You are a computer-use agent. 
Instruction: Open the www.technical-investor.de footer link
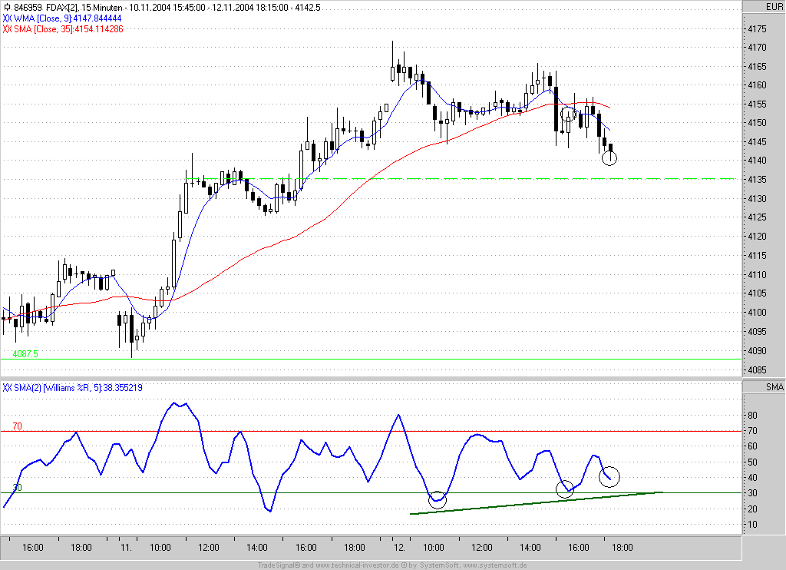[x=358, y=565]
